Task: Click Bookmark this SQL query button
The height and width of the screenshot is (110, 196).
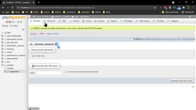Action: point(182,81)
